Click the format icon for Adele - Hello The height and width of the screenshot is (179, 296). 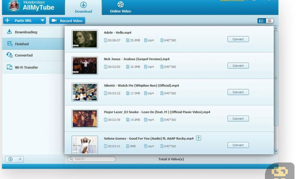(146, 40)
